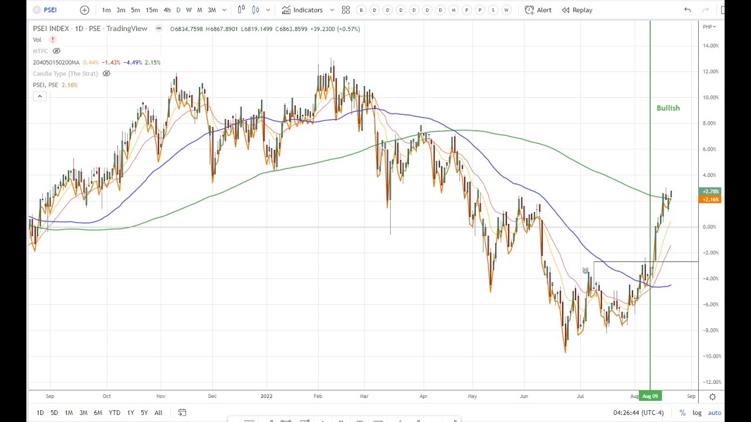Viewport: 751px width, 422px height.
Task: Set the bottom date range to 3M
Action: coord(83,413)
